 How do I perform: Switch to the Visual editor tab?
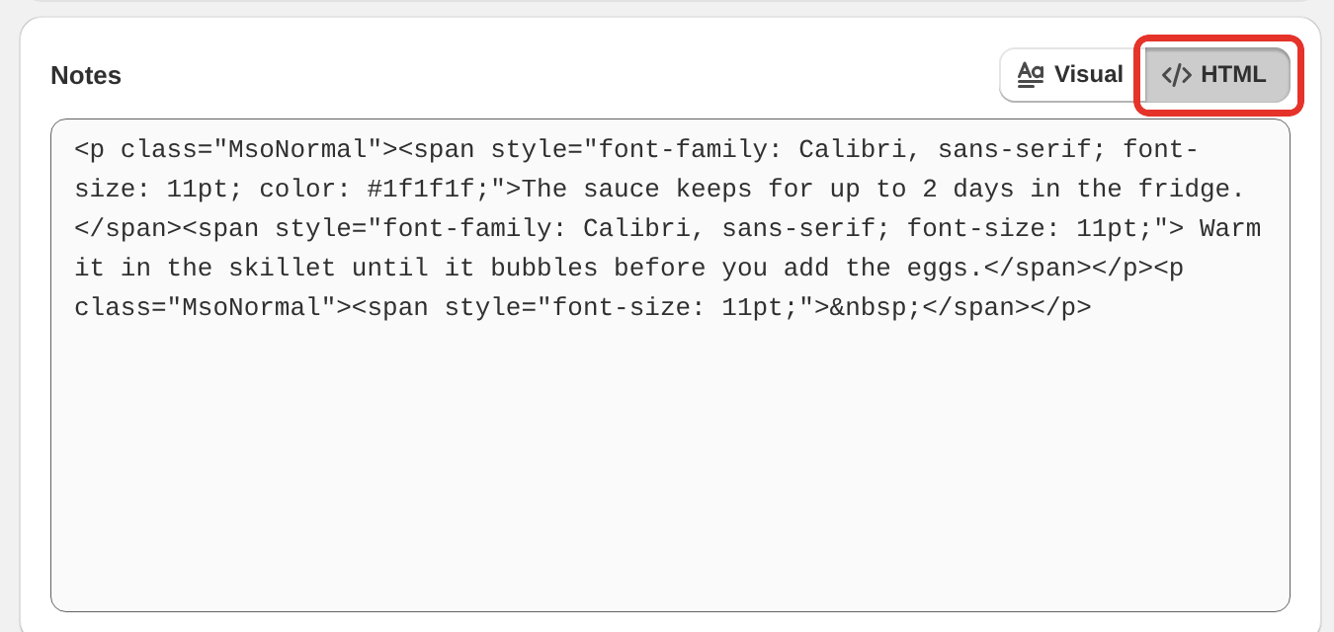point(1071,75)
